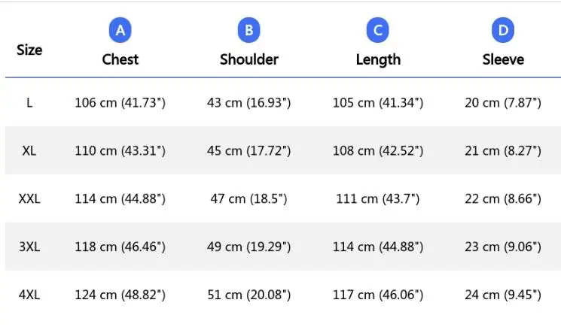Click the blue A circle icon
This screenshot has width=561, height=330.
[120, 31]
